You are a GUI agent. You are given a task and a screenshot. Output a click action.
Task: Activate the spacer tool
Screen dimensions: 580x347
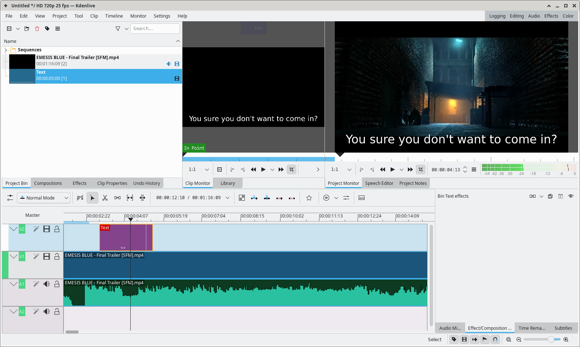coord(117,198)
